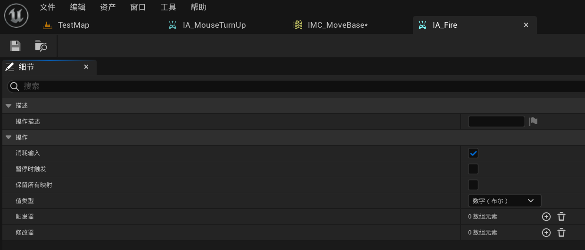Image resolution: width=585 pixels, height=250 pixels.
Task: Tick the 保留所有映射 checkbox
Action: [473, 185]
